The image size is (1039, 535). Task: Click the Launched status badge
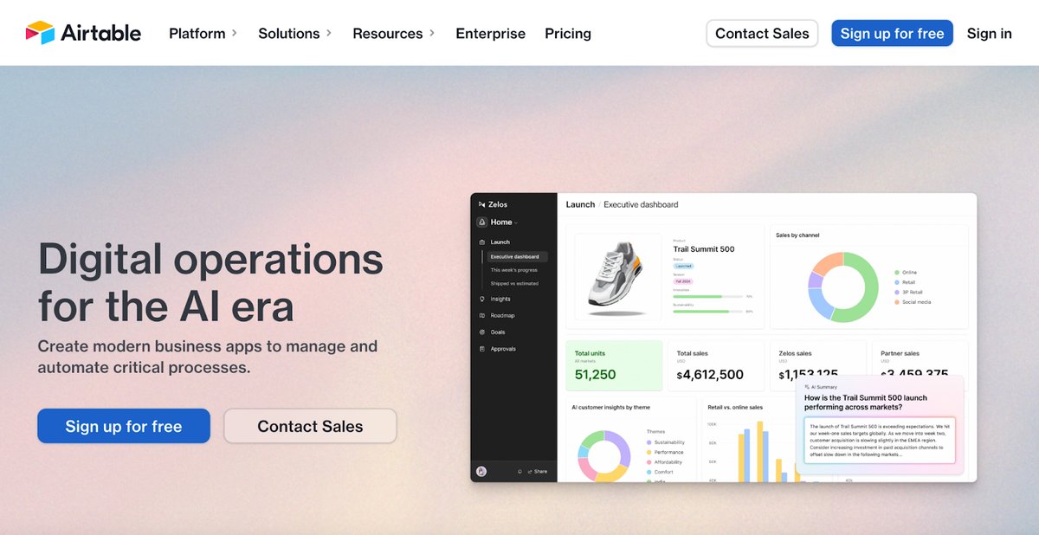click(683, 266)
